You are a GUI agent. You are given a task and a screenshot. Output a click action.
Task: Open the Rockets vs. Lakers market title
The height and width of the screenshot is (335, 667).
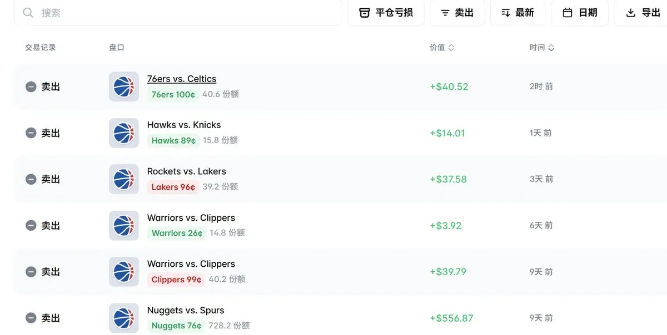pyautogui.click(x=186, y=171)
